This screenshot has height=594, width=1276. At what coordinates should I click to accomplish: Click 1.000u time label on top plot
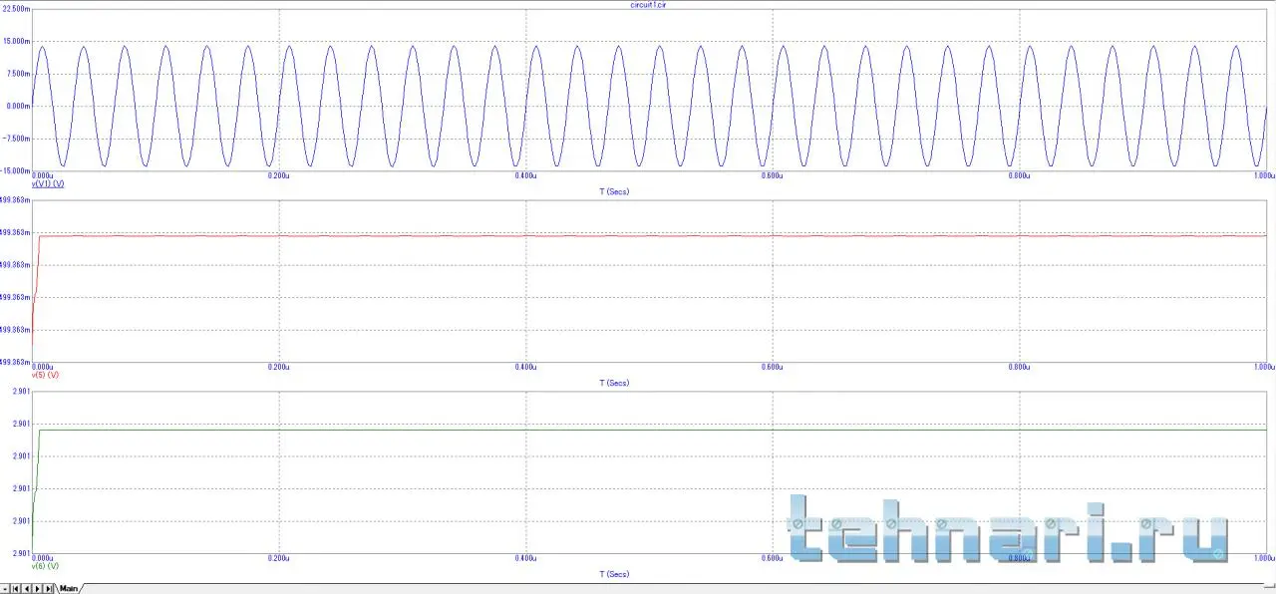tap(1264, 175)
